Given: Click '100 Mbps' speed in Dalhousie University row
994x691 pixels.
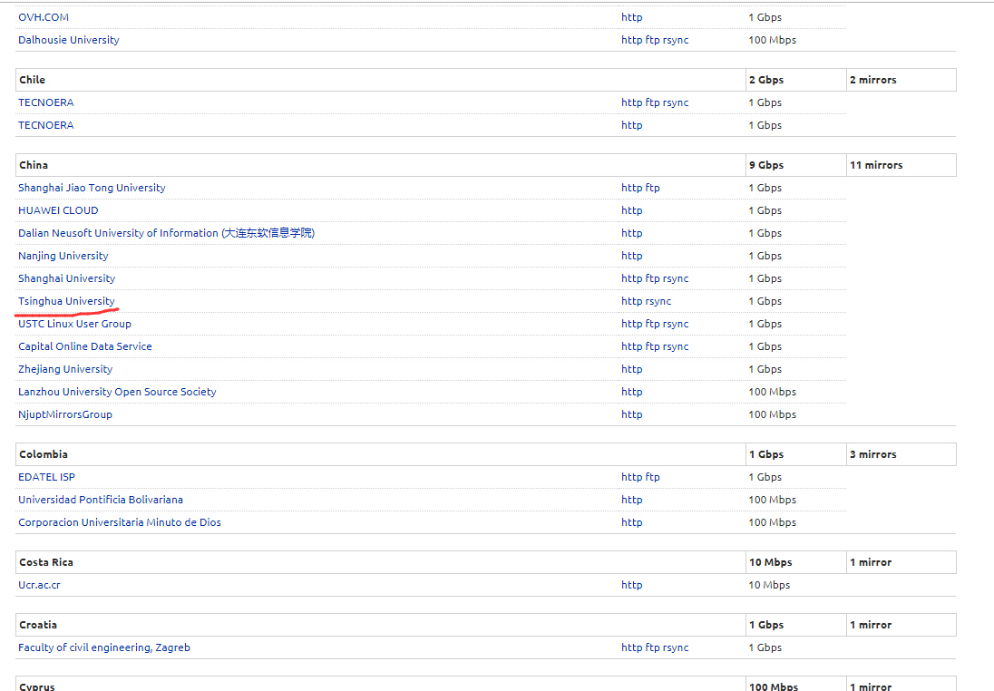Looking at the screenshot, I should coord(772,40).
